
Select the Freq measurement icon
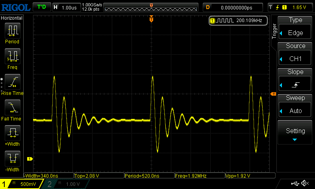coord(13,56)
